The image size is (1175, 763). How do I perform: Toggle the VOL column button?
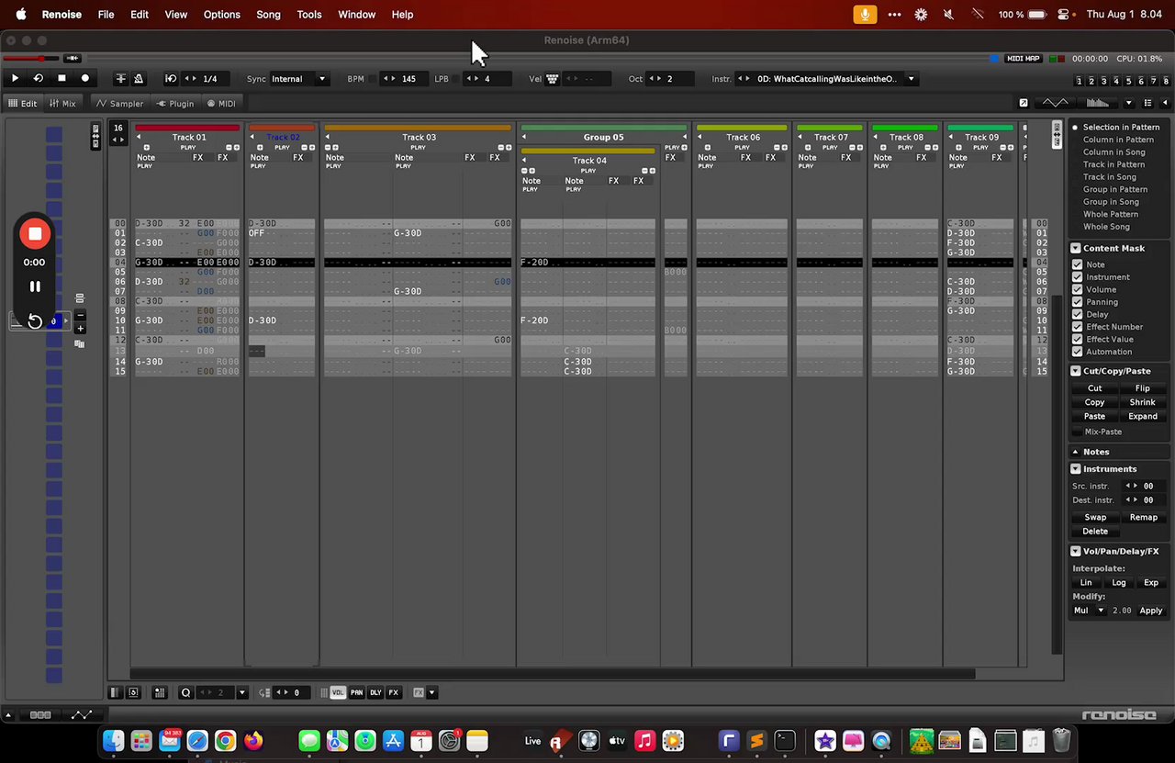pos(338,693)
